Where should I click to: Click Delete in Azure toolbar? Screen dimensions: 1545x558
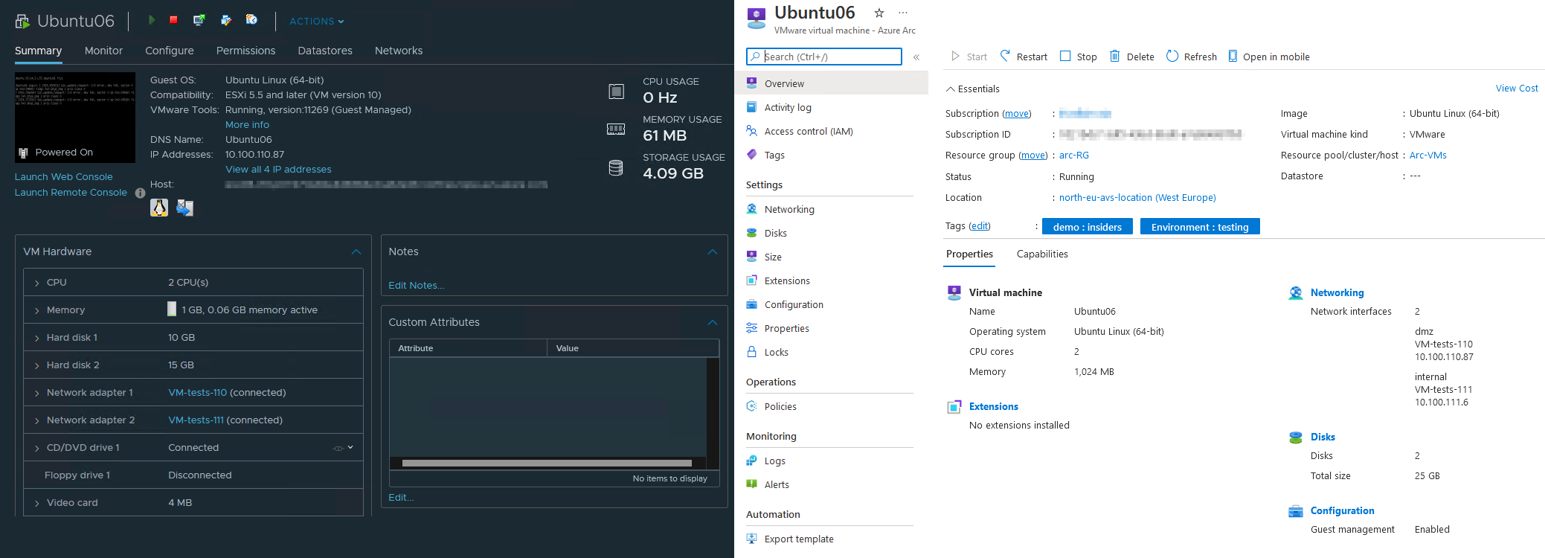point(1131,57)
